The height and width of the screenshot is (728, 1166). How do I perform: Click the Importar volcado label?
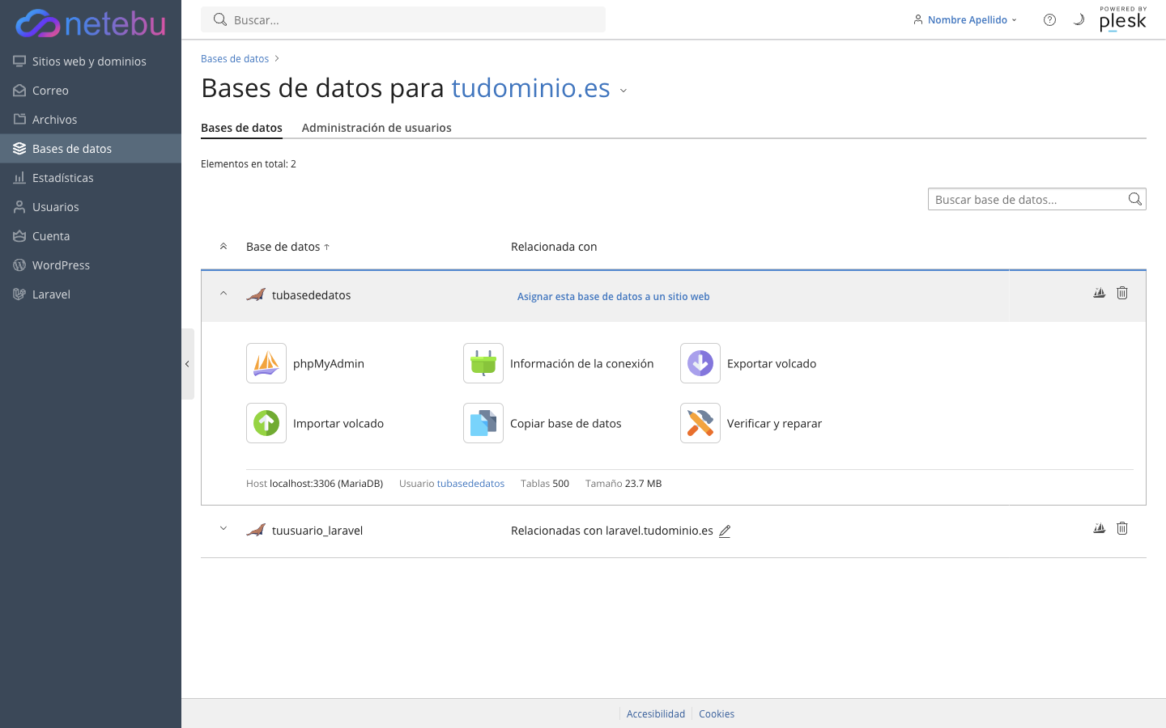pos(338,424)
